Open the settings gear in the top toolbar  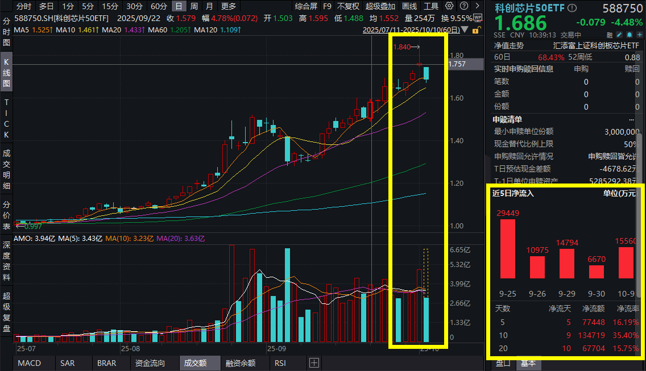coord(449,7)
